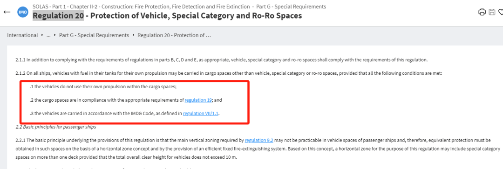Open the regulation VII/1.1 hyperlink
Image resolution: width=503 pixels, height=169 pixels.
[x=200, y=114]
